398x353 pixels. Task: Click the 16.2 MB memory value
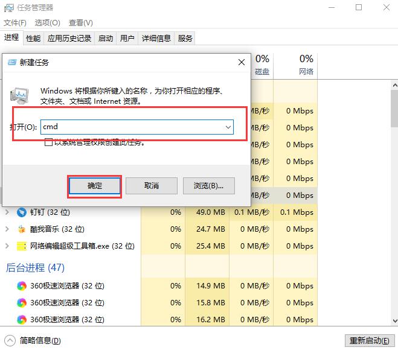[x=210, y=320]
